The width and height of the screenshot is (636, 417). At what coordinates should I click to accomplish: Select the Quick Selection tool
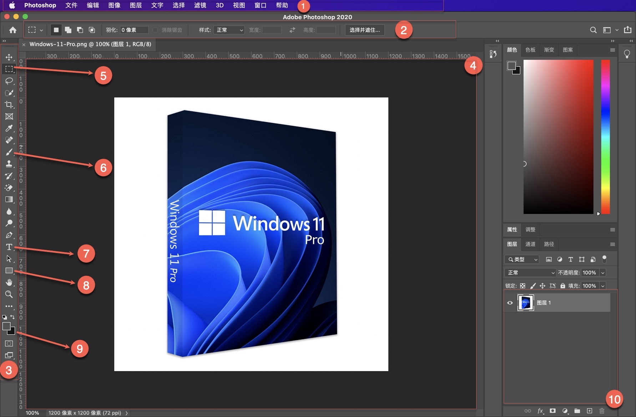click(x=9, y=93)
